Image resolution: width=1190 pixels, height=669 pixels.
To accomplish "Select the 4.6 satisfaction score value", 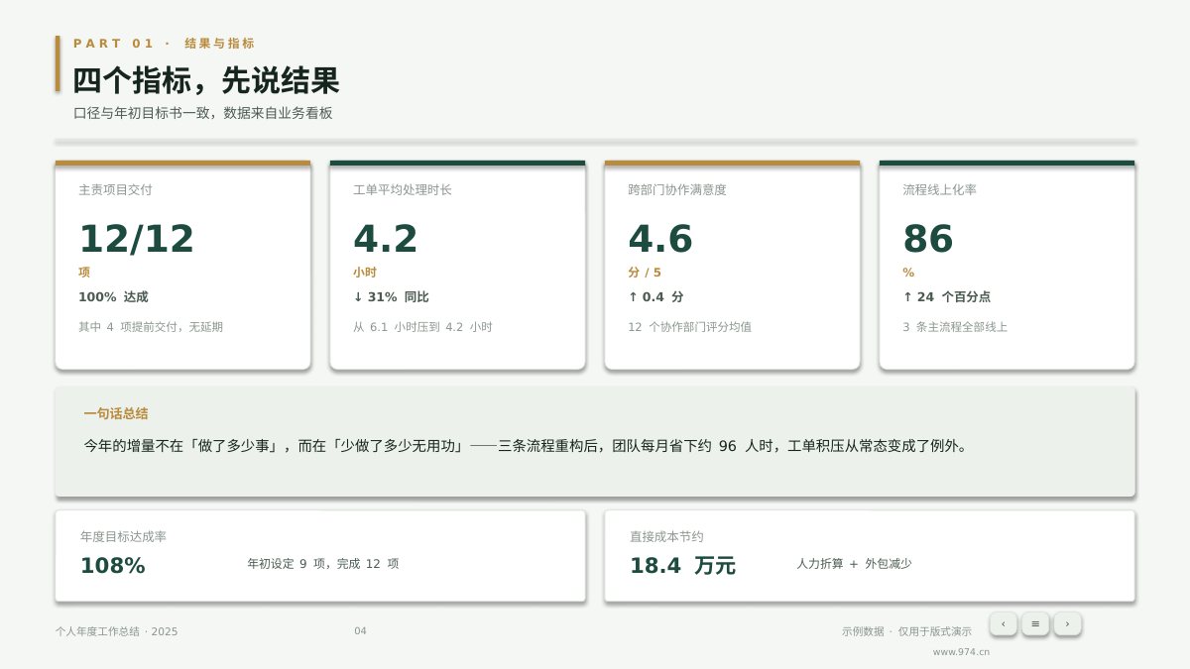I will click(x=660, y=239).
